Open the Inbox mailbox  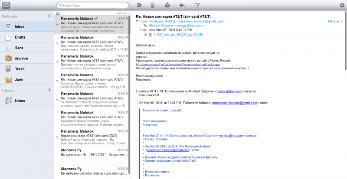[x=27, y=26]
